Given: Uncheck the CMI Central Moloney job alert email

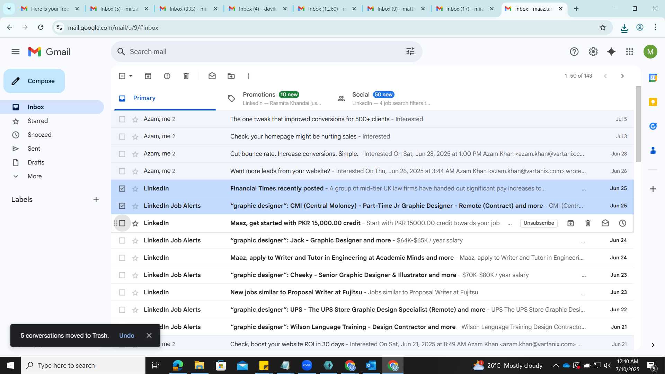Looking at the screenshot, I should (122, 206).
